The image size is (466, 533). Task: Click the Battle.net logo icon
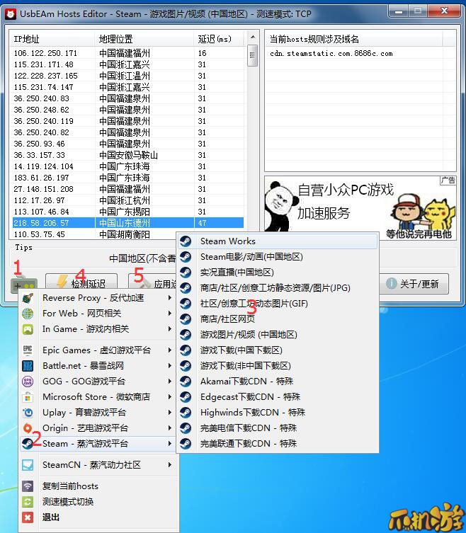coord(28,366)
